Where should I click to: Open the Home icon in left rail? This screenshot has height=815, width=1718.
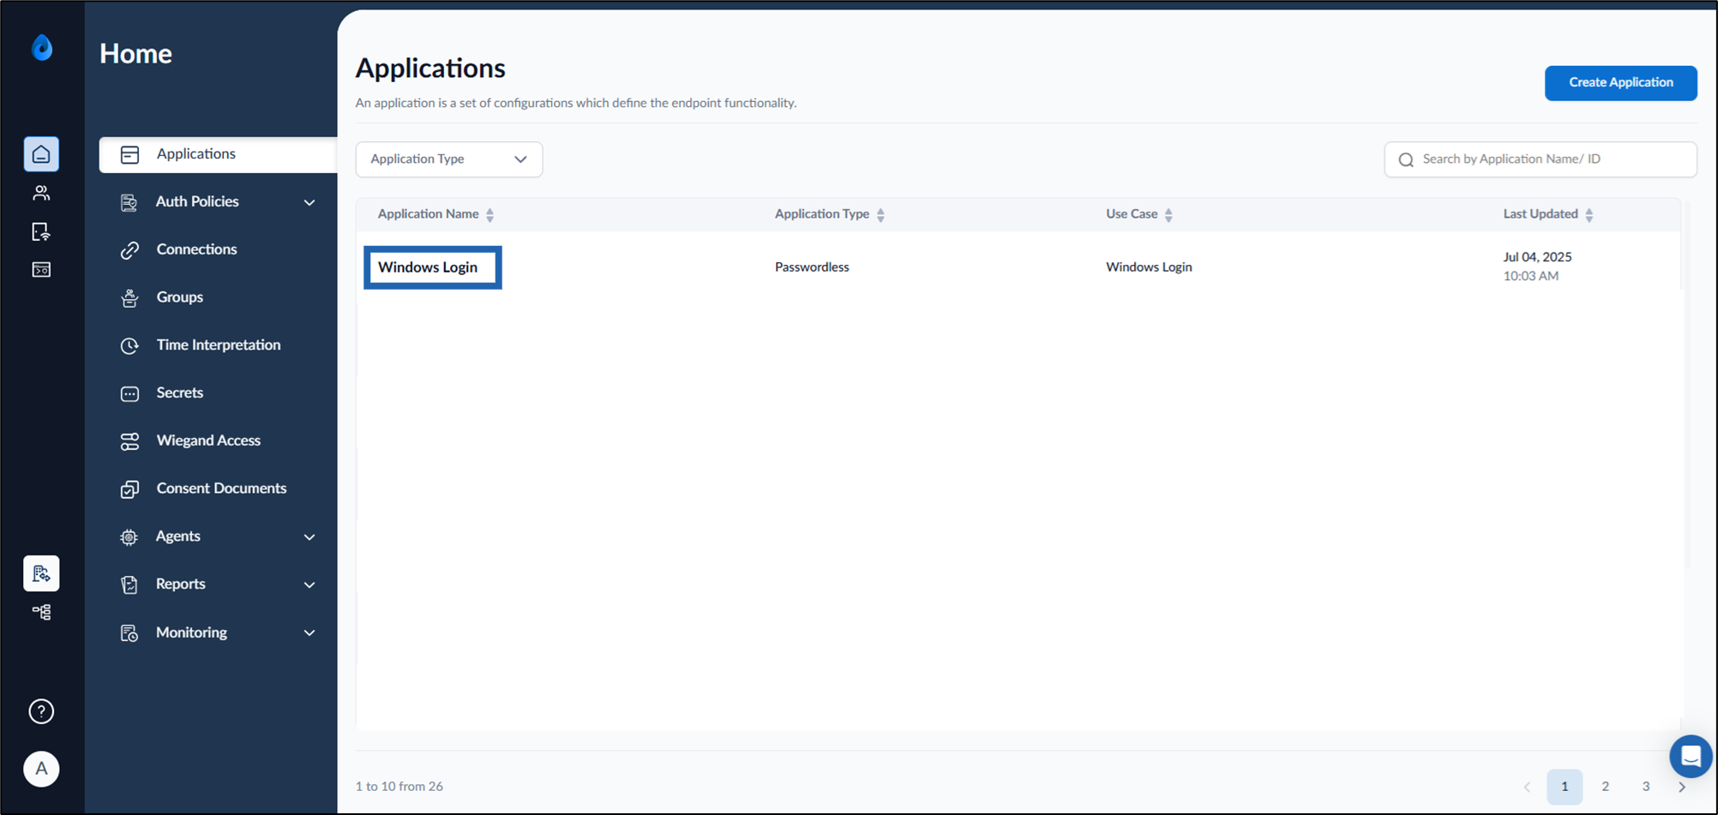click(x=41, y=154)
